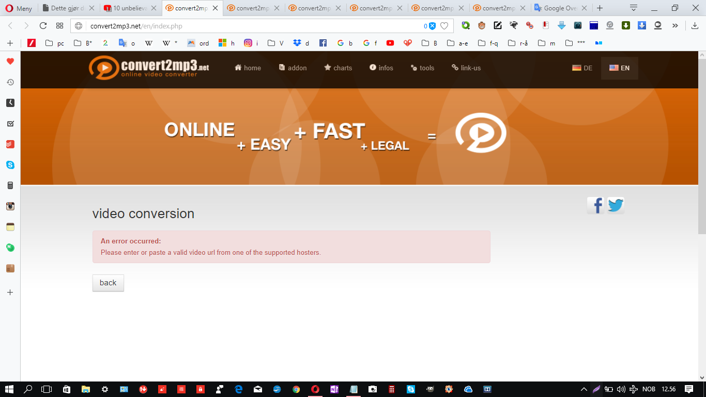Viewport: 706px width, 397px height.
Task: Open the calculator sidebar panel
Action: 10,186
